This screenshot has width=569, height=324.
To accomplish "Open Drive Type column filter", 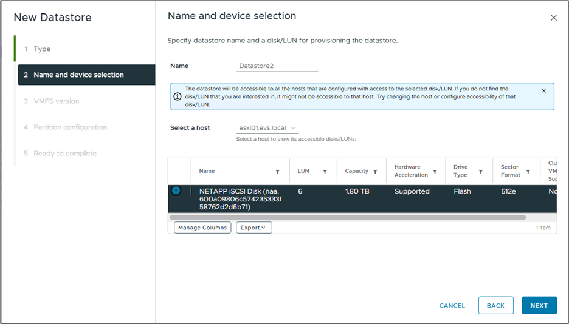I will pyautogui.click(x=481, y=172).
